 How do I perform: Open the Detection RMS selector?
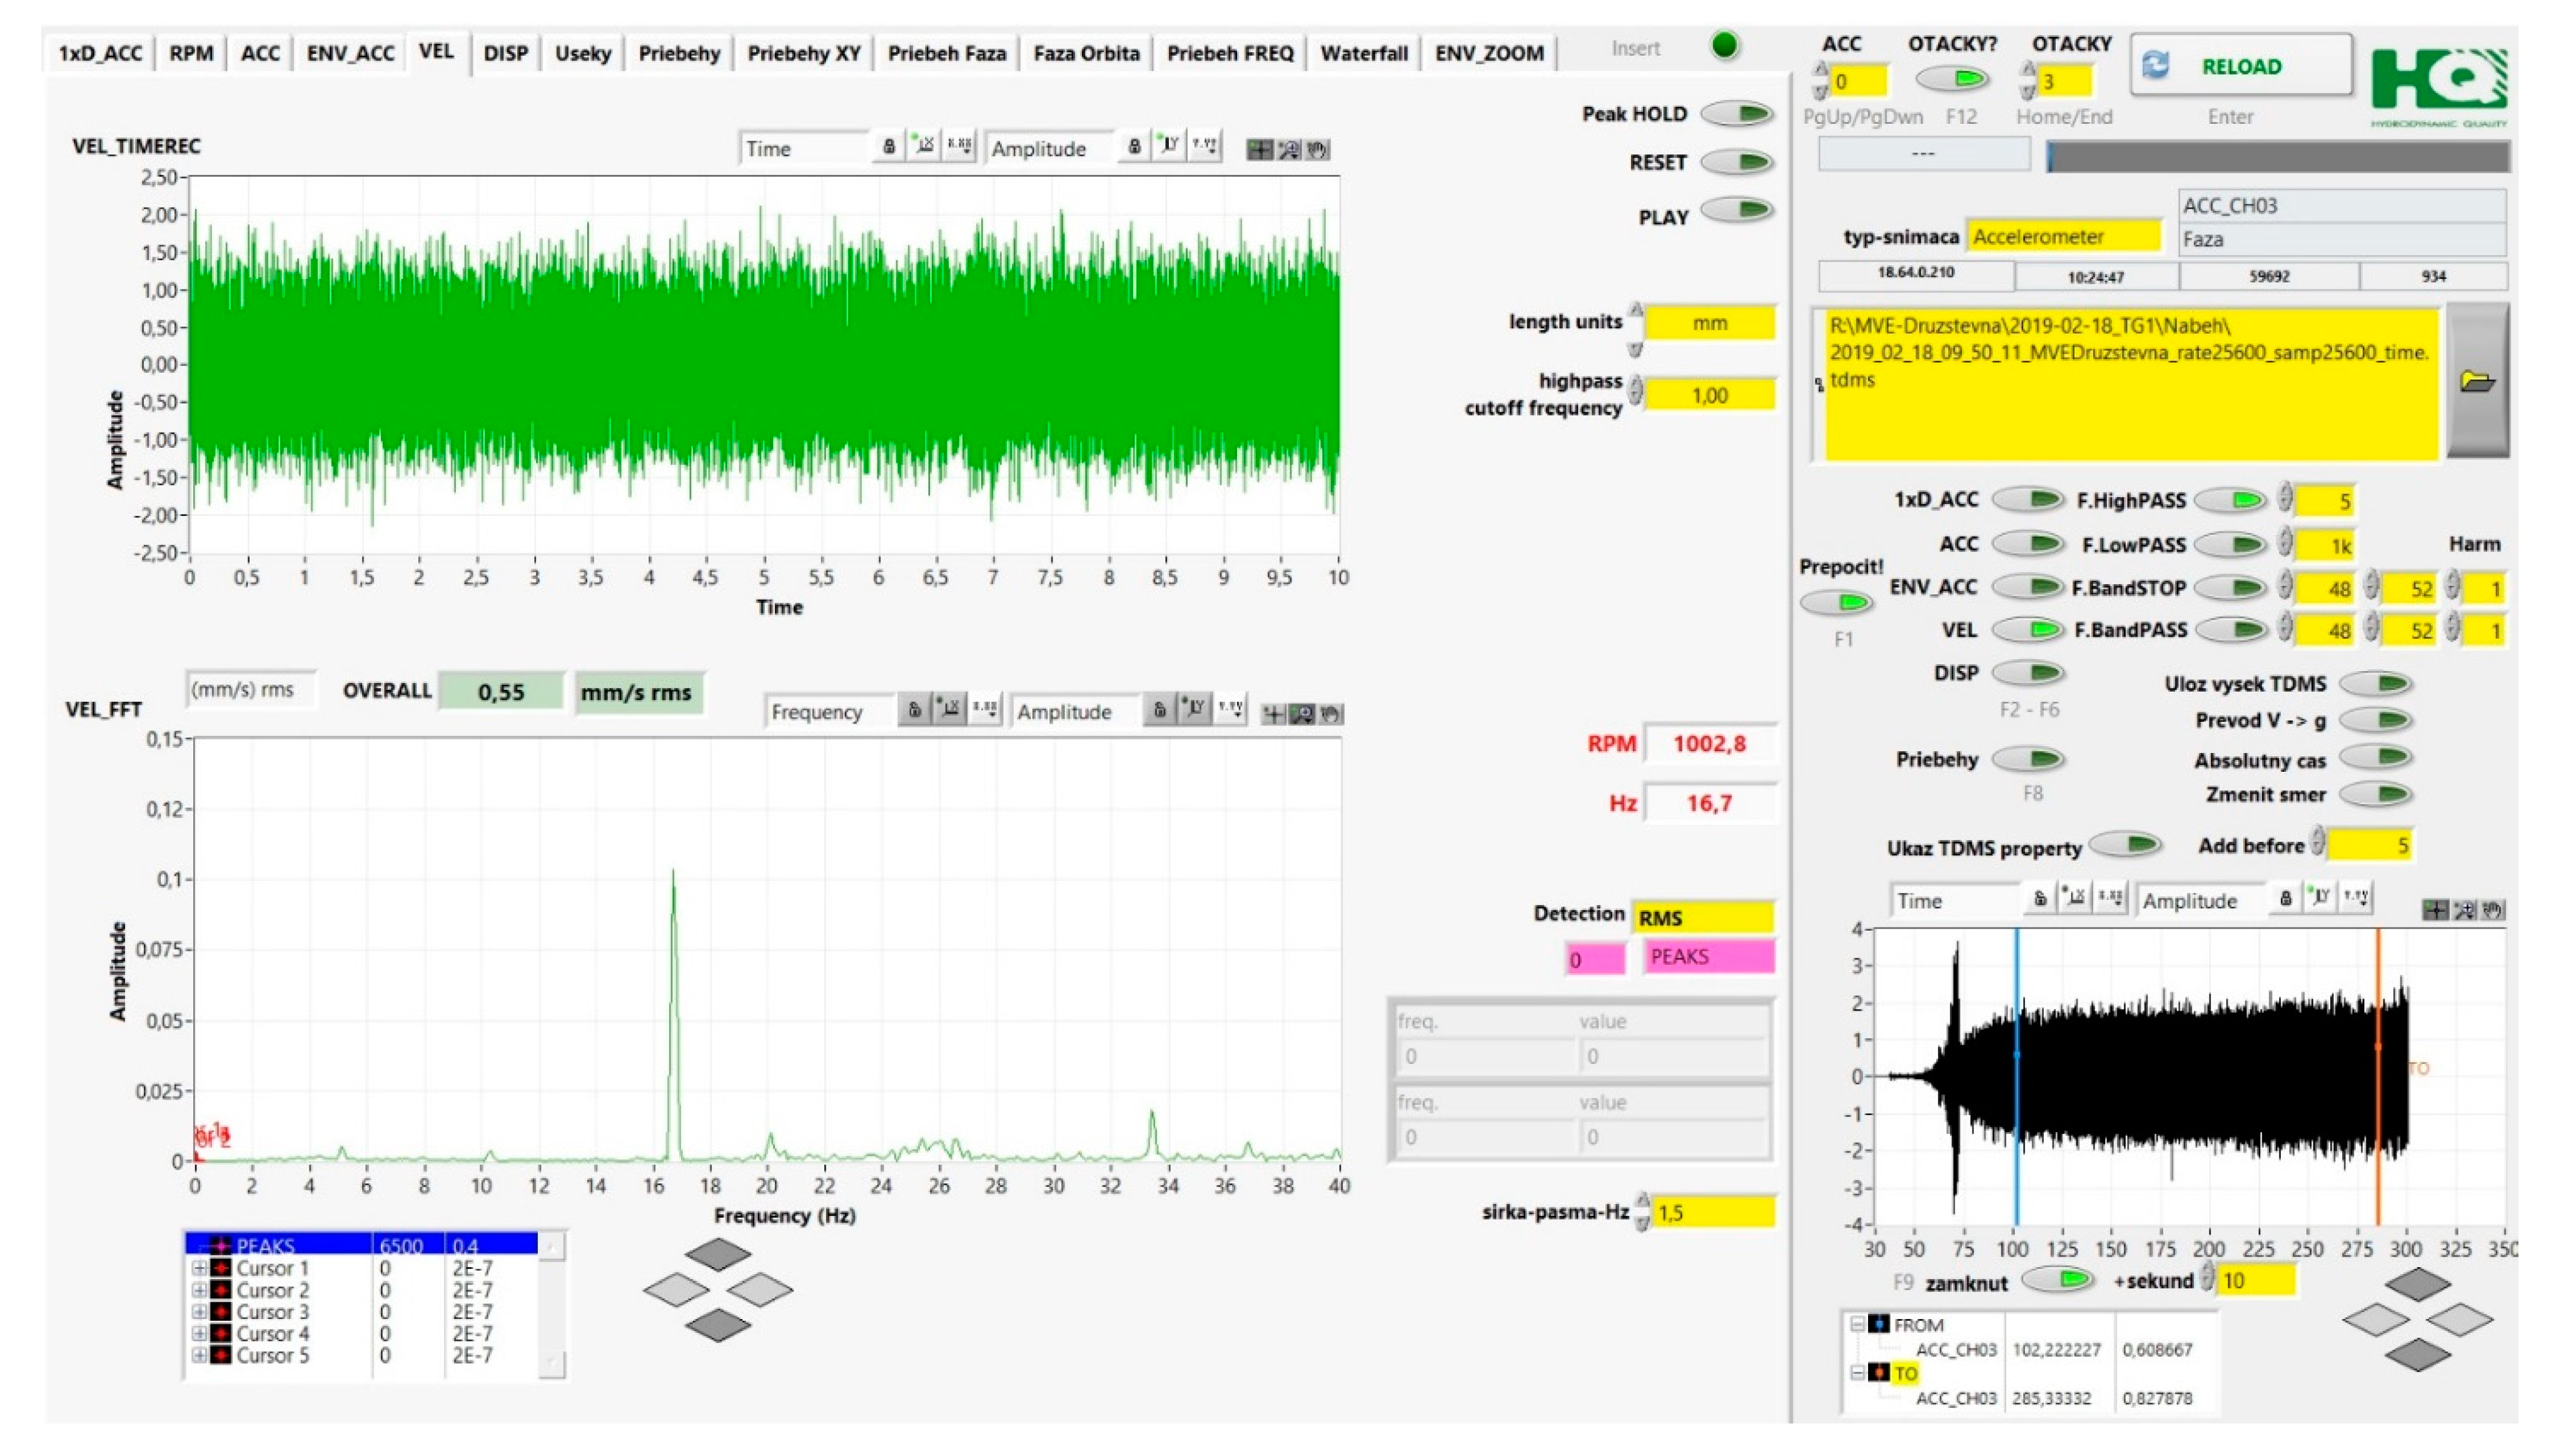coord(1702,917)
